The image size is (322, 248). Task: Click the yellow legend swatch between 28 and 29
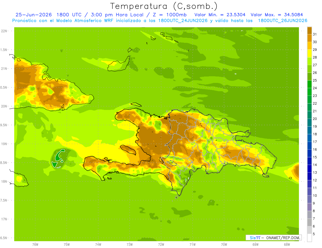[x=309, y=53]
